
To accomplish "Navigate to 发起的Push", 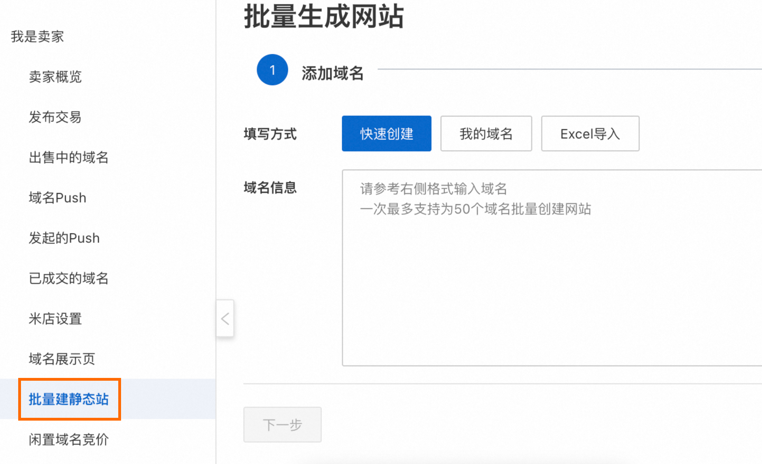I will 64,238.
